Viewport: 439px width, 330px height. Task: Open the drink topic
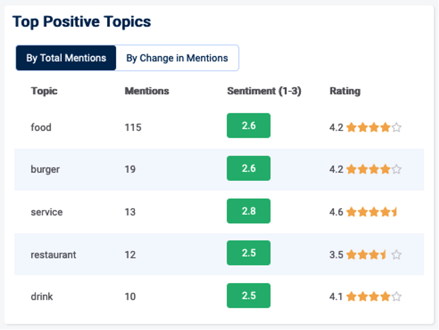coord(42,296)
